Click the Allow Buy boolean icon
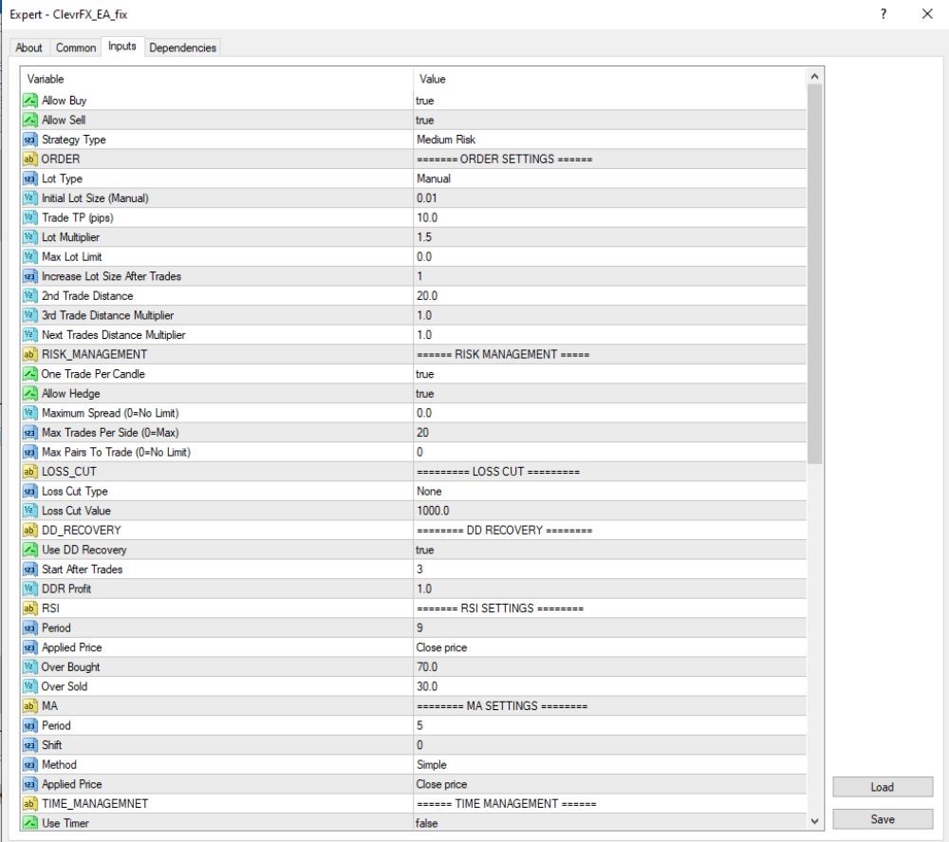The width and height of the screenshot is (949, 842). pyautogui.click(x=29, y=101)
